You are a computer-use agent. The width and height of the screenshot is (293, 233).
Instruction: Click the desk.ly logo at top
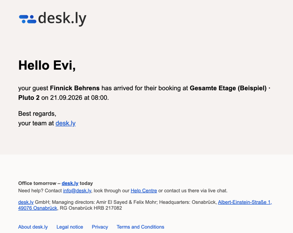52,19
